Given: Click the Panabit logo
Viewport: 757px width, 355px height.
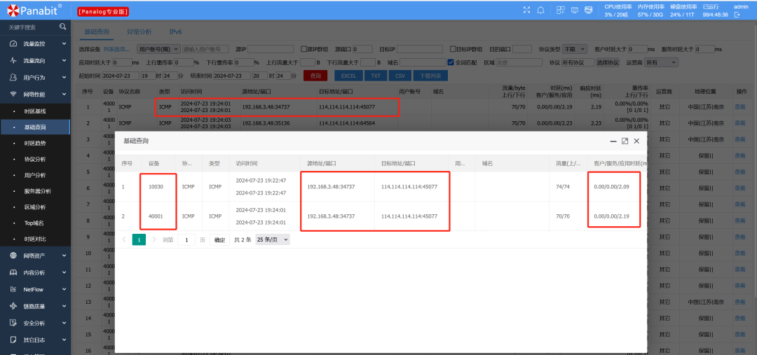Looking at the screenshot, I should click(34, 10).
